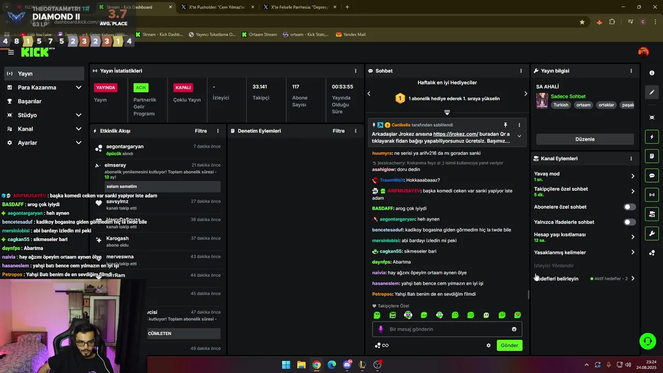The image size is (663, 373).
Task: Open the emoji picker in the message box
Action: 514,329
